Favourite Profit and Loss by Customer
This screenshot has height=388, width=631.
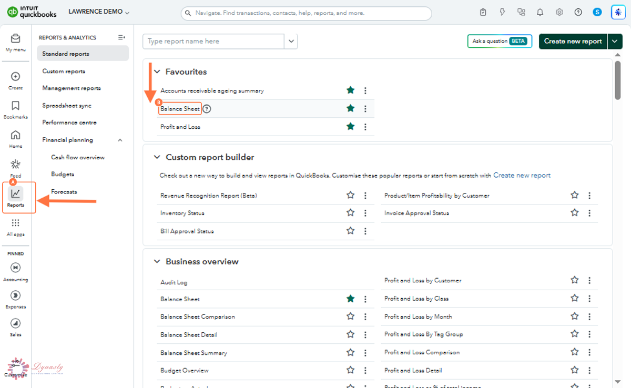575,280
